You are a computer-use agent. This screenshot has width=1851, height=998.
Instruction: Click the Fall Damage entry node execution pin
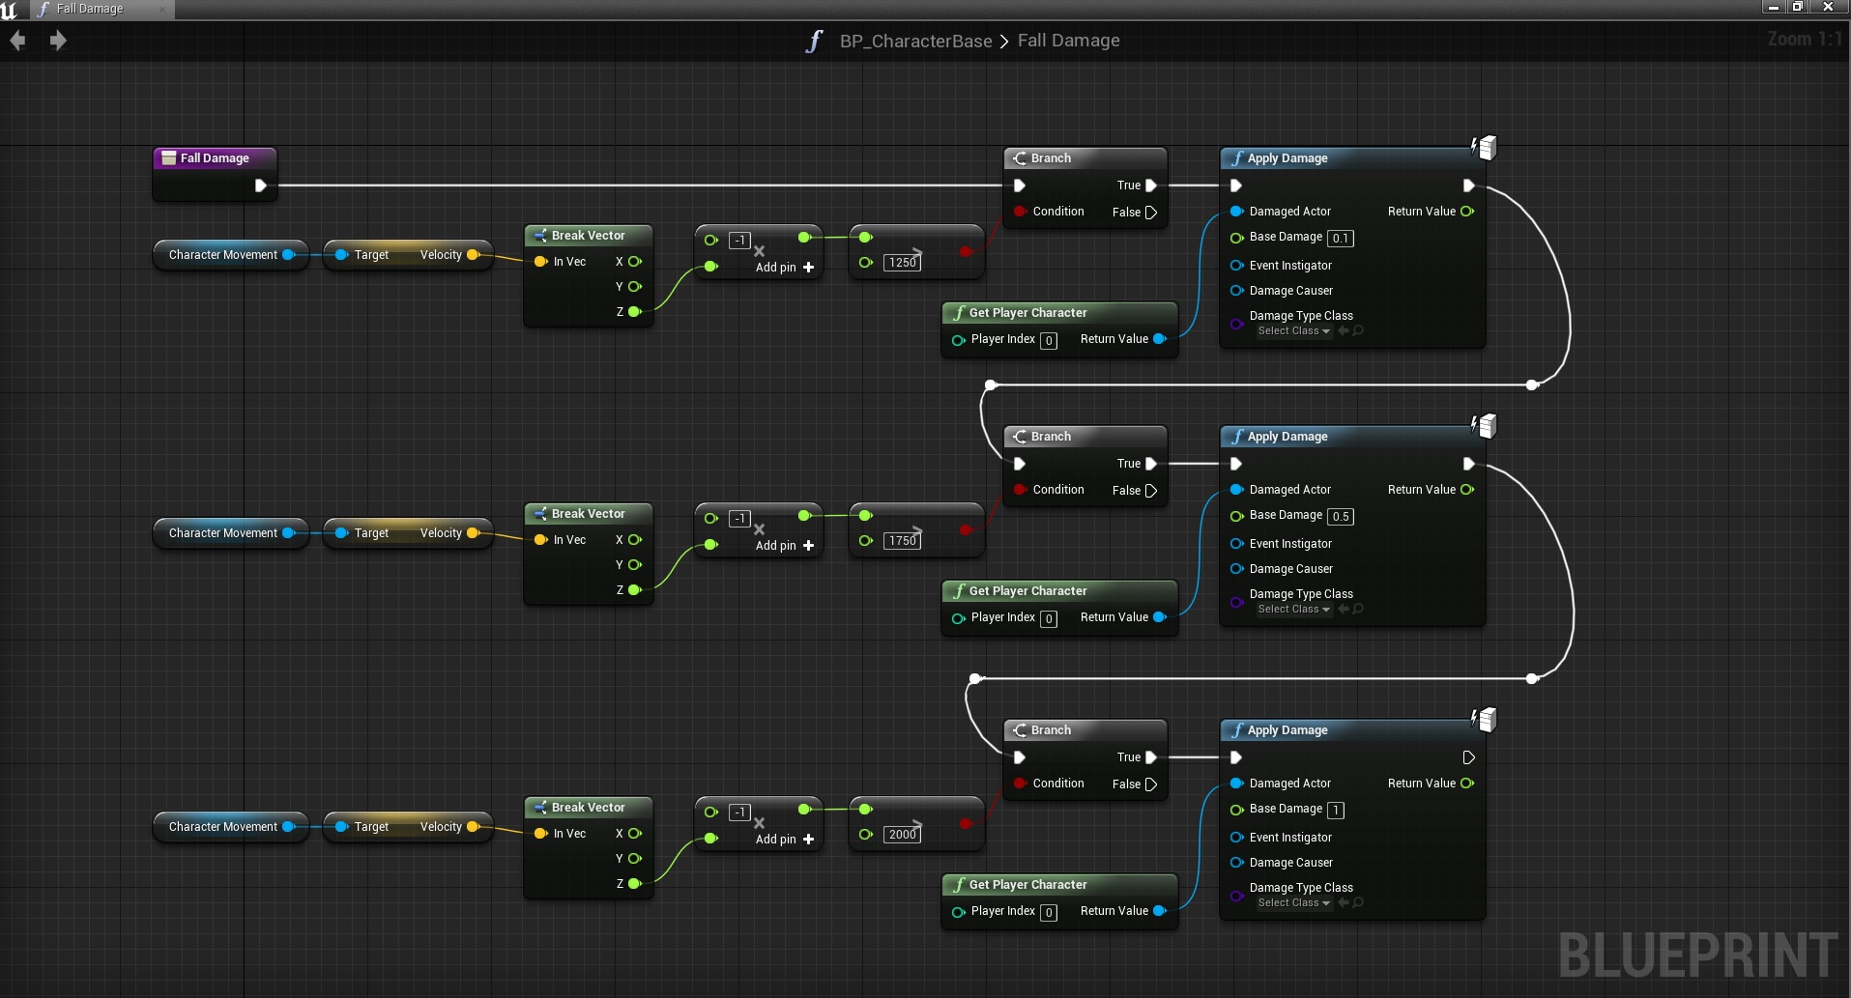[x=260, y=185]
